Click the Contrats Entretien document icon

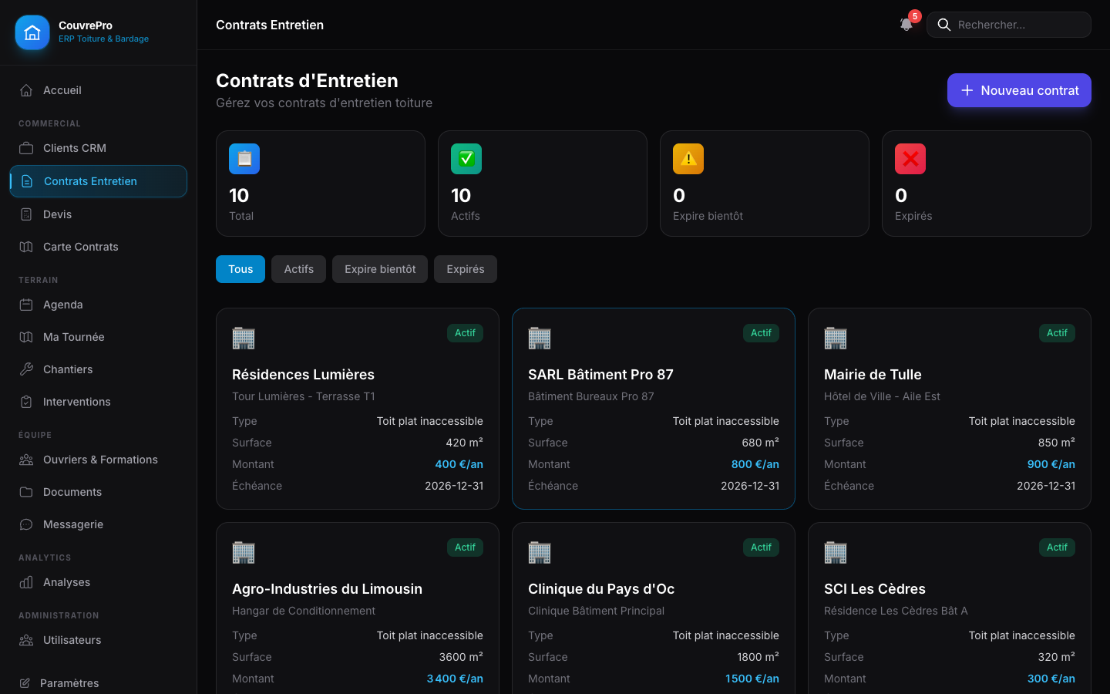[x=27, y=181]
